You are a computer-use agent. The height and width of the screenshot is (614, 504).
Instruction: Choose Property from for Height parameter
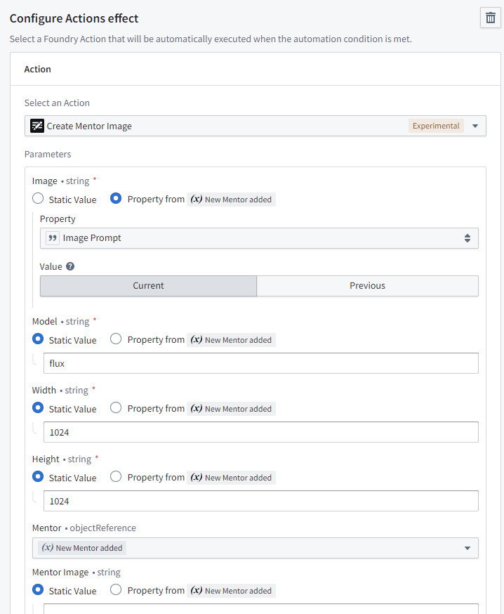tap(117, 477)
